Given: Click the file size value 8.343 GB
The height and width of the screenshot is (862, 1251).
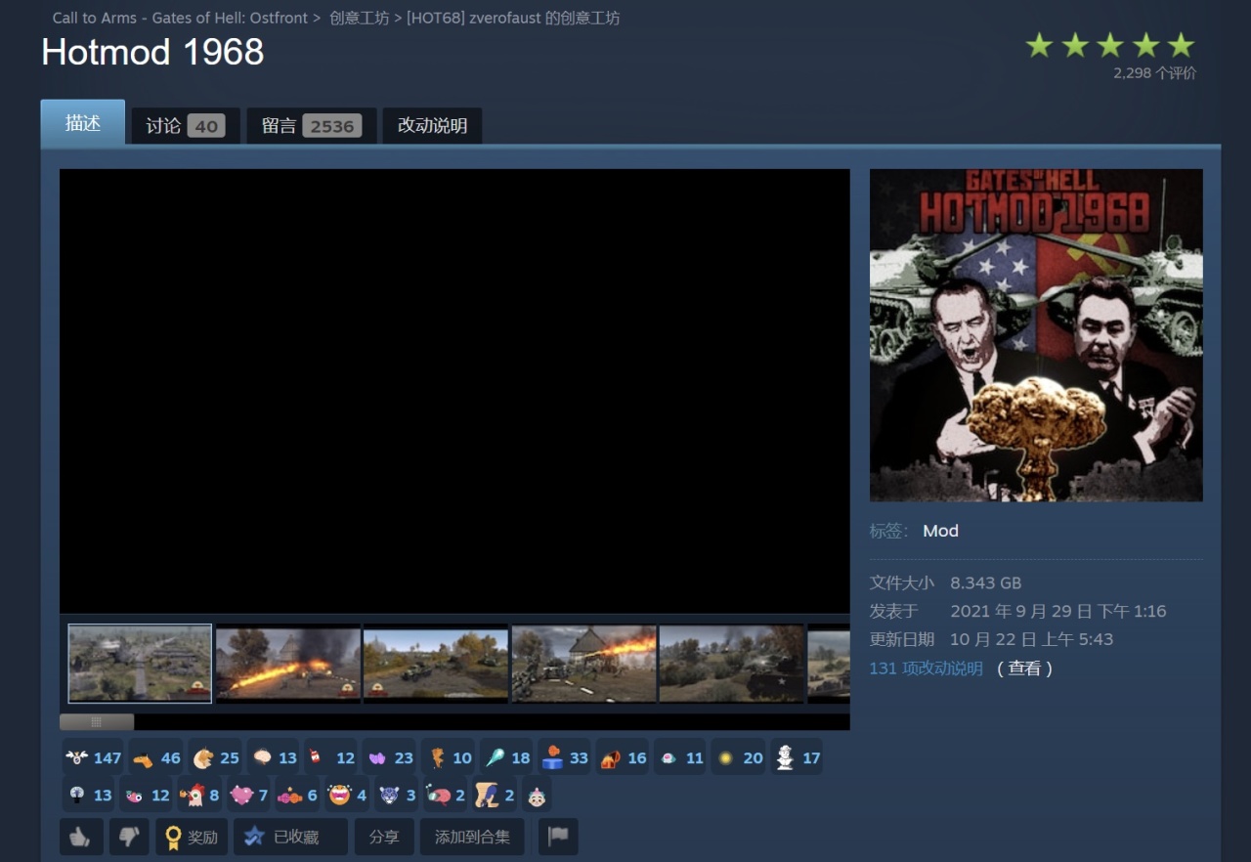Looking at the screenshot, I should (985, 582).
